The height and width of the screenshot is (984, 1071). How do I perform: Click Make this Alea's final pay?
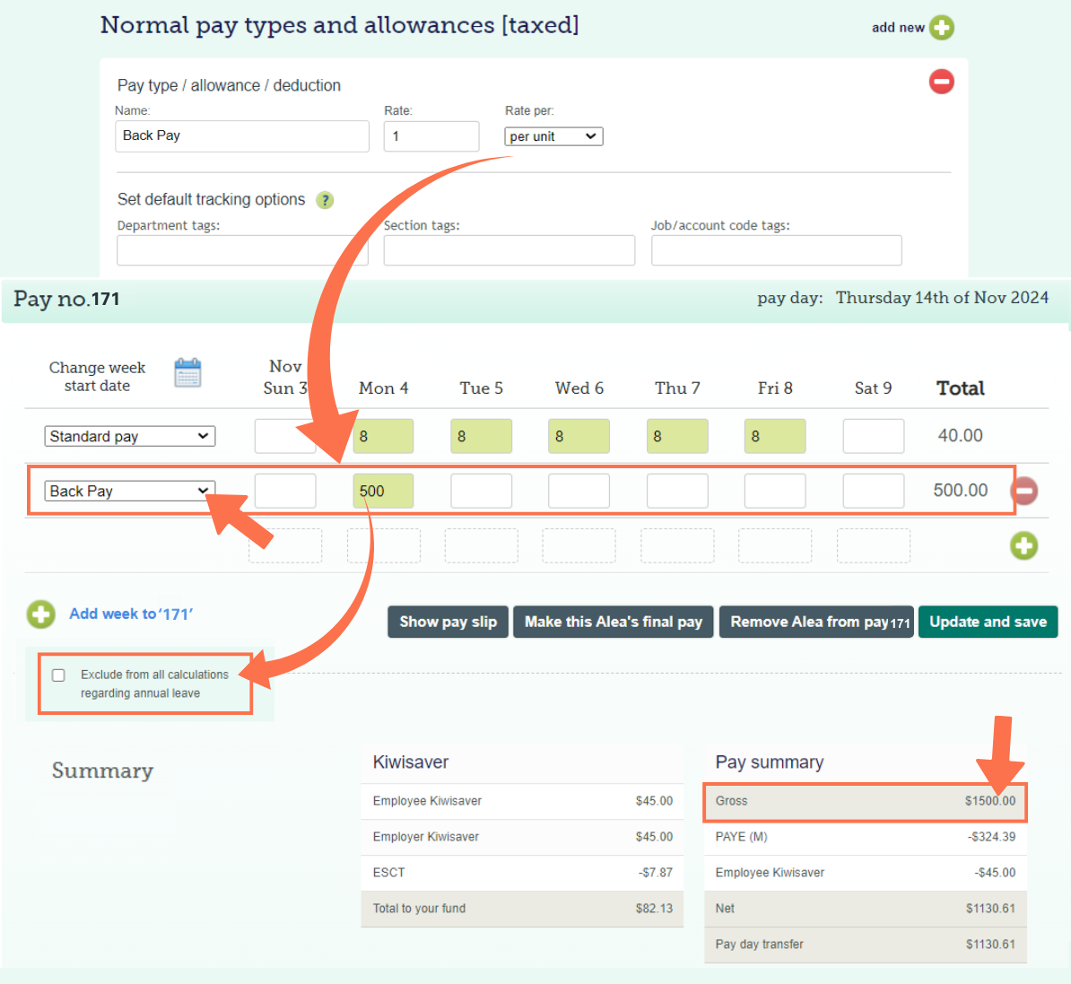613,622
